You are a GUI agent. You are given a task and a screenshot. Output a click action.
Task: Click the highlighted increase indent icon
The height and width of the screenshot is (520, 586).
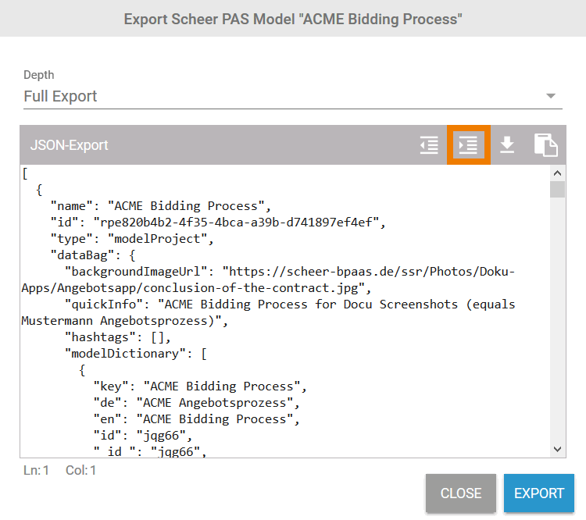pos(468,145)
